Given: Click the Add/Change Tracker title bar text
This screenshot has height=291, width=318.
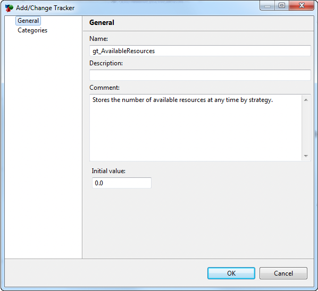Looking at the screenshot, I should click(x=45, y=8).
